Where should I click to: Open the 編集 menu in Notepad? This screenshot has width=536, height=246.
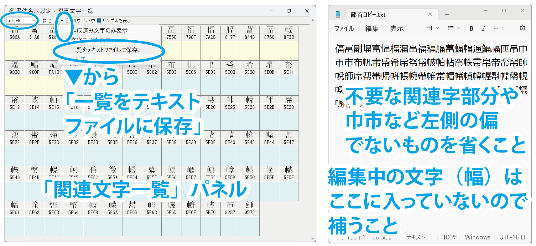point(372,29)
